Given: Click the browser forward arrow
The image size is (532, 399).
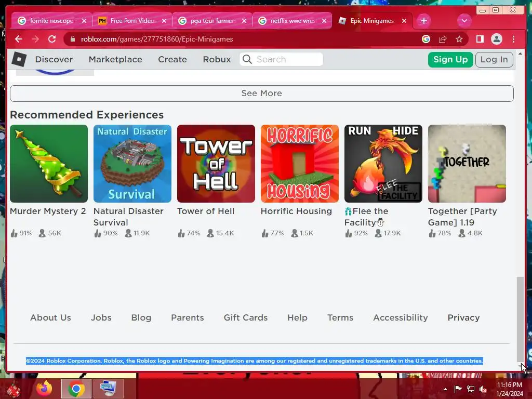Looking at the screenshot, I should (x=35, y=39).
